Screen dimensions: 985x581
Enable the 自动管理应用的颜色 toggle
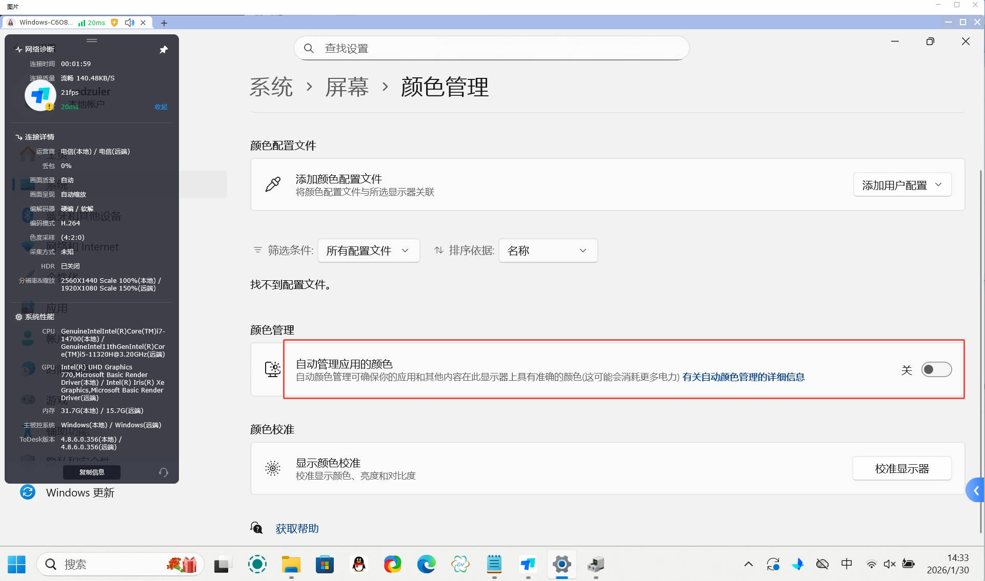(x=936, y=369)
